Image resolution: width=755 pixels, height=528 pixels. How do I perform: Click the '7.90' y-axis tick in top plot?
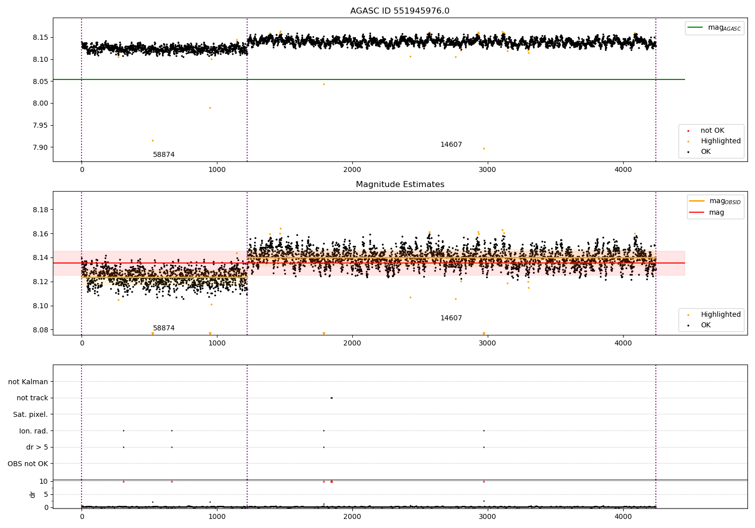(x=40, y=148)
